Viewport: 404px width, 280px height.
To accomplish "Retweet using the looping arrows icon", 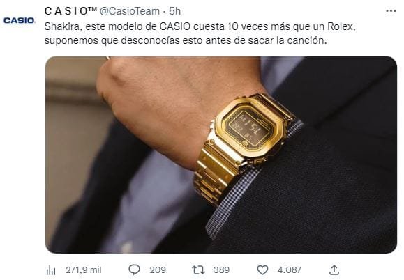I will [x=198, y=270].
